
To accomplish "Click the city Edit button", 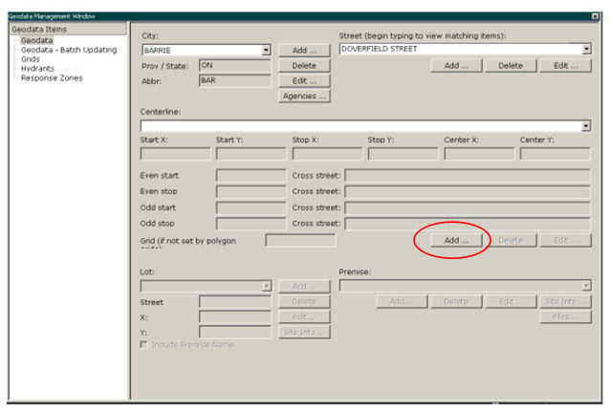I will 304,80.
